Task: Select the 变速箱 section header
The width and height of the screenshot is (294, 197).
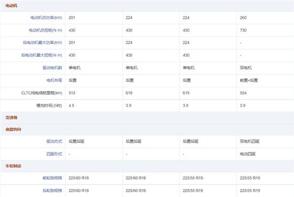Action: coord(11,118)
